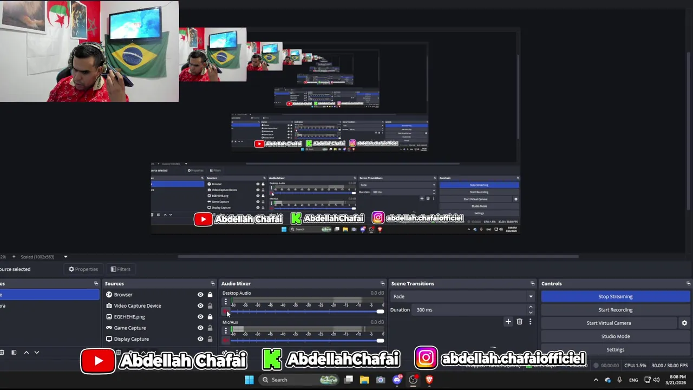The height and width of the screenshot is (390, 693).
Task: Toggle visibility of Game Capture source
Action: click(200, 328)
